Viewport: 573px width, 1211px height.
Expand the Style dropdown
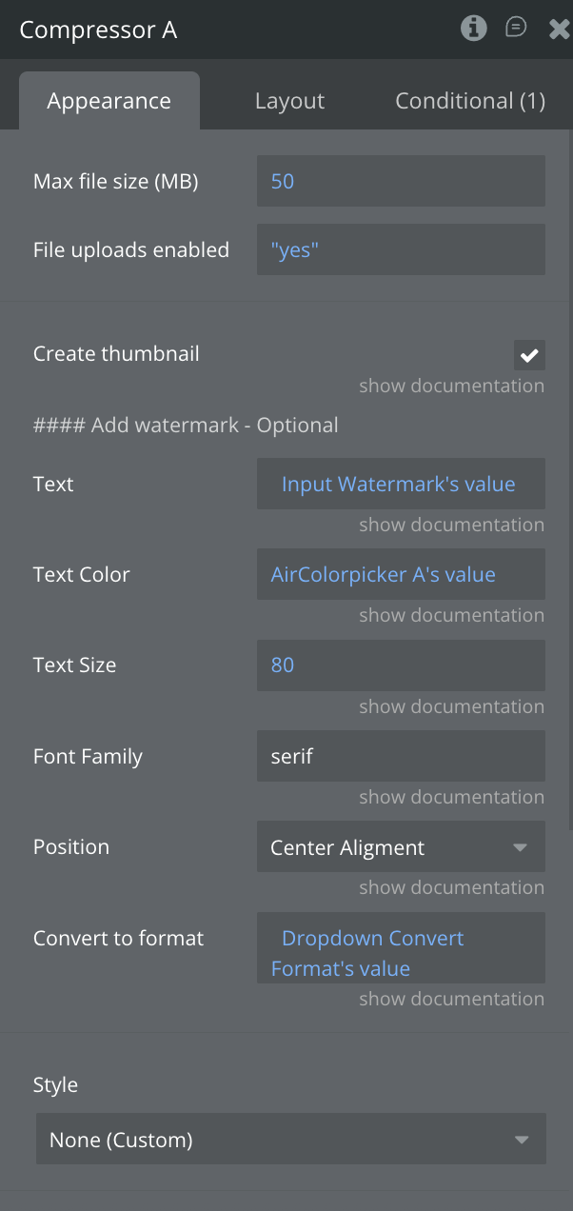coord(291,1140)
